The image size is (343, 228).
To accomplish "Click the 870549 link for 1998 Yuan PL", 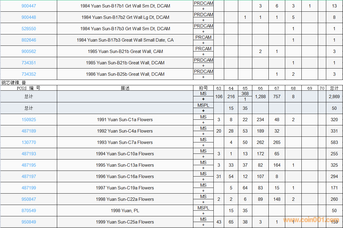I will (x=29, y=211).
